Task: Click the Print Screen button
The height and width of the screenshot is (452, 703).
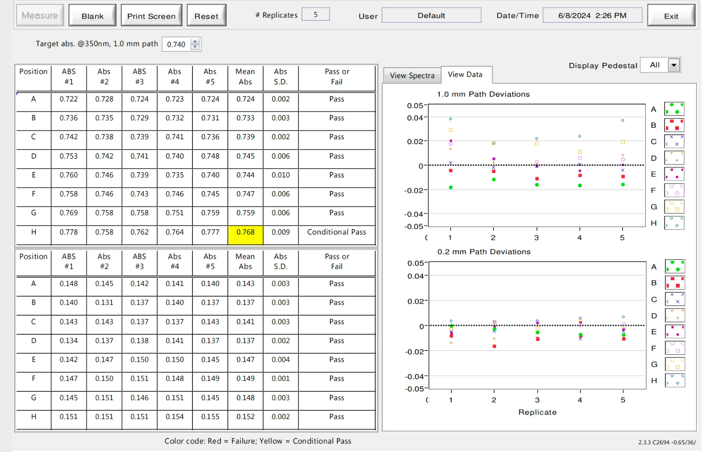Action: coord(151,16)
